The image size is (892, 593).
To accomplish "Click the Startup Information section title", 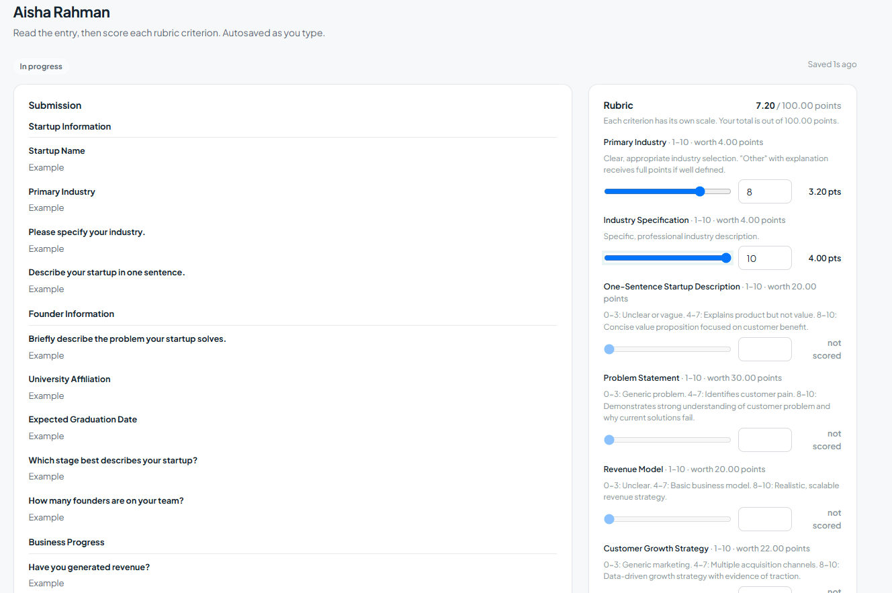I will coord(70,126).
